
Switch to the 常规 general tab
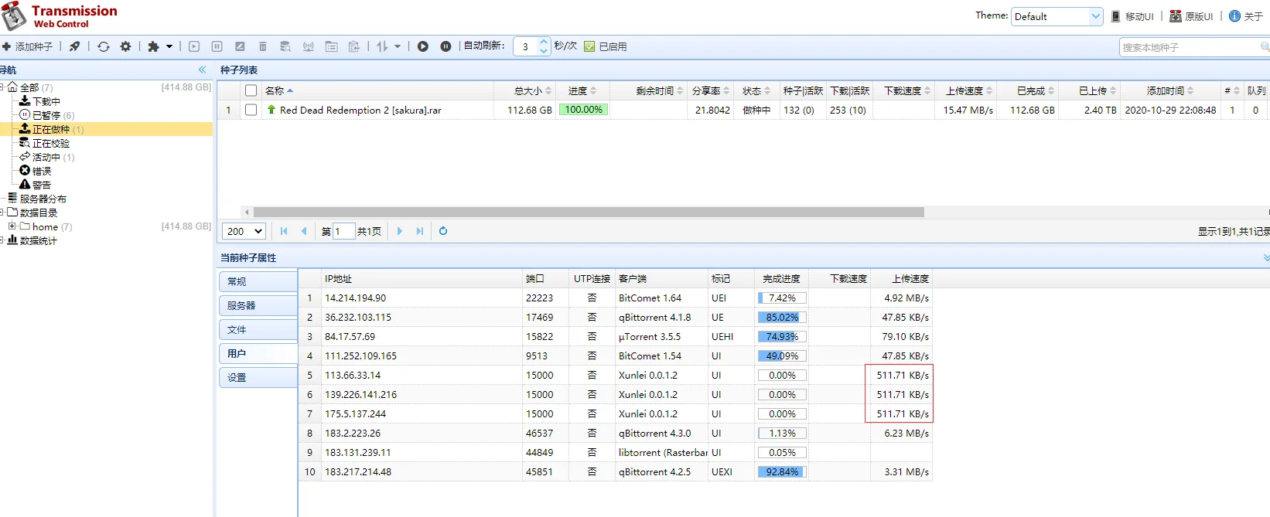[258, 281]
